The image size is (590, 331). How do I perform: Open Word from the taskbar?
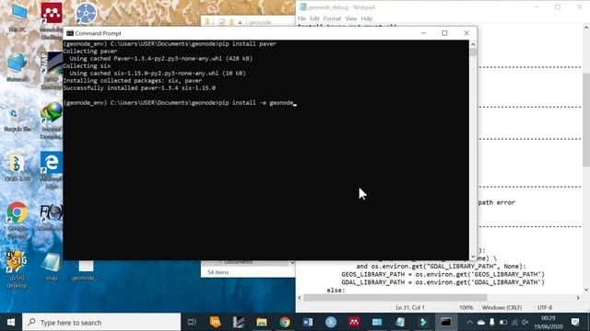(308, 322)
